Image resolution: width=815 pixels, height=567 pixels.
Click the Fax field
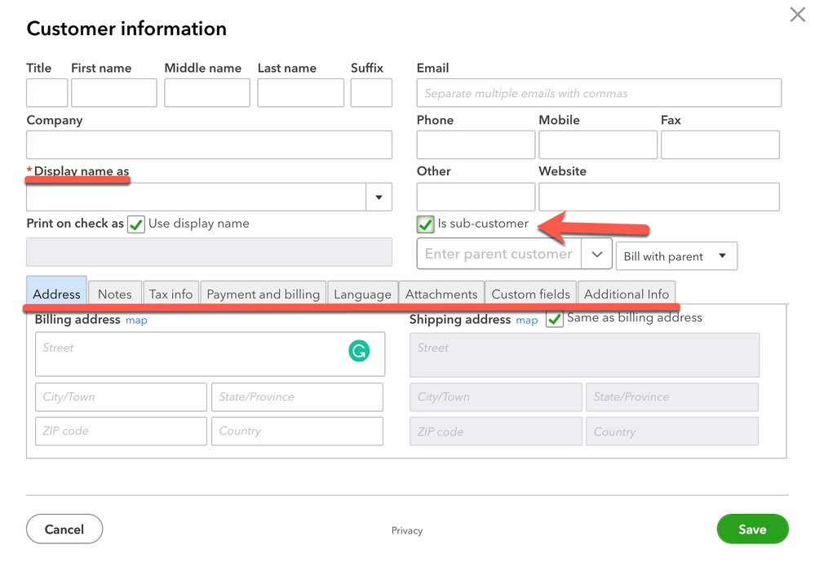click(720, 144)
